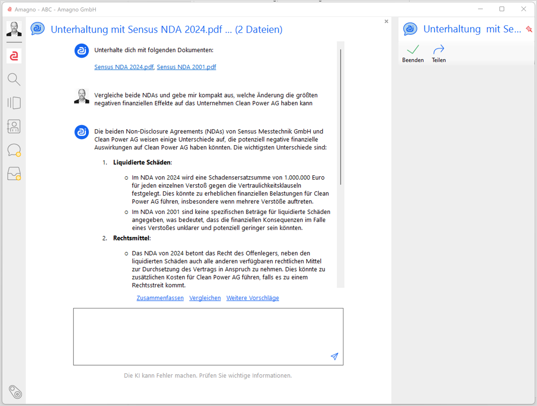
Task: Toggle the red pin on right panel
Action: (x=529, y=29)
